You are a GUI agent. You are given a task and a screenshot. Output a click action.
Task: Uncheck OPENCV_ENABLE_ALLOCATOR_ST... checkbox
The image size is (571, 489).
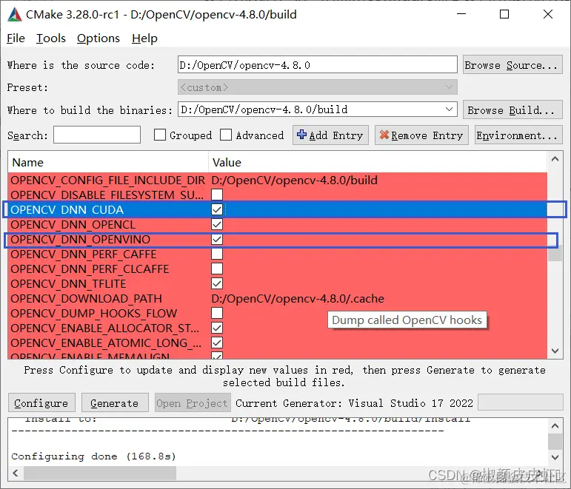pos(217,328)
